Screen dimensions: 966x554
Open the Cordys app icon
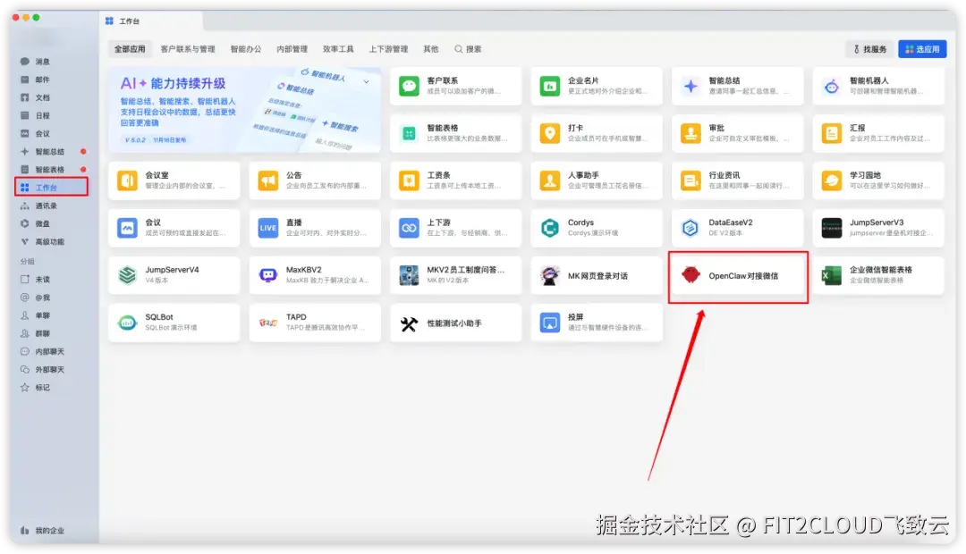pos(549,228)
